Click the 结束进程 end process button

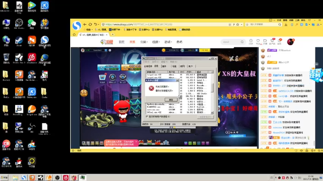click(x=205, y=117)
